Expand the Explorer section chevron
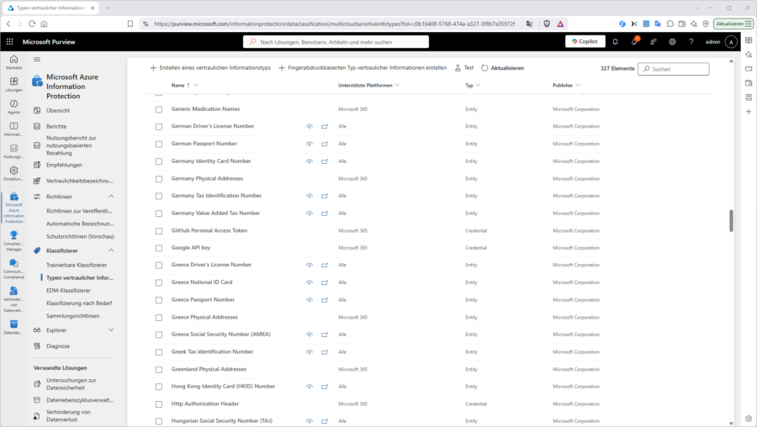The width and height of the screenshot is (757, 427). pos(111,330)
